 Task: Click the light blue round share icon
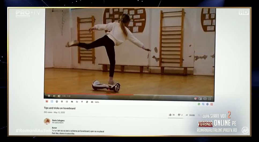(x=203, y=104)
